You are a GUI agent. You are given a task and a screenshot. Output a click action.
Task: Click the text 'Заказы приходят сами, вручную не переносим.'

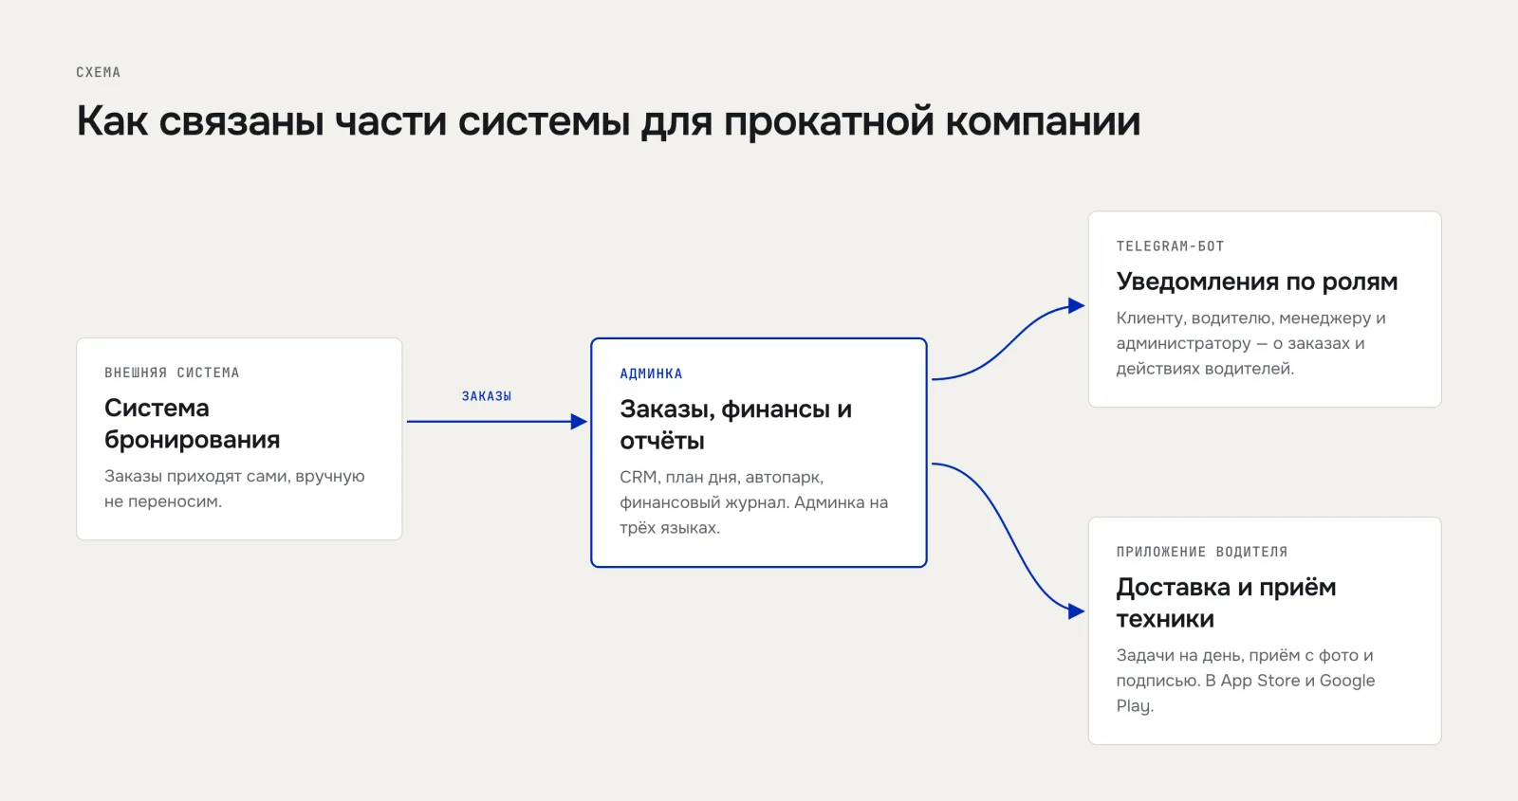tap(234, 488)
